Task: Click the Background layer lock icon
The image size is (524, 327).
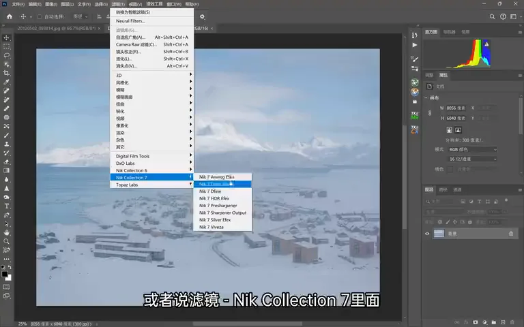Action: (511, 234)
